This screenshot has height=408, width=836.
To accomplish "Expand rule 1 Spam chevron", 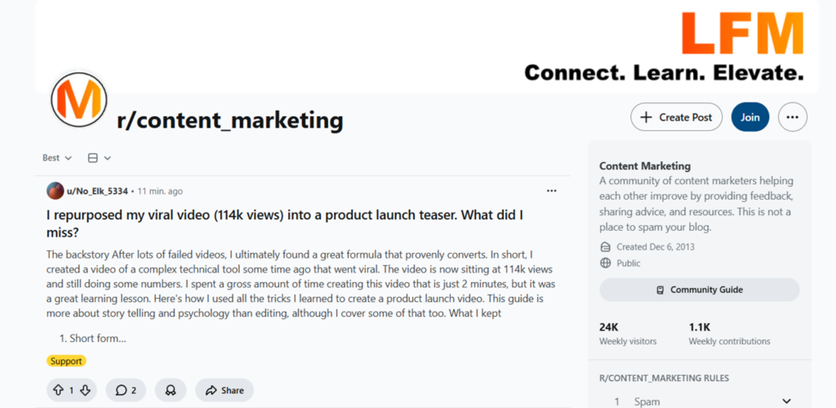I will coord(786,401).
